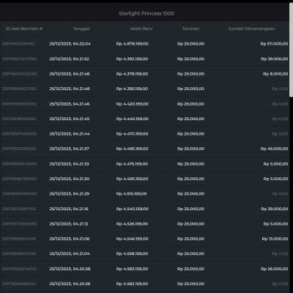Click winnings Rp 39.000,00 in 04.21.52 row
This screenshot has width=293, height=293.
275,59
